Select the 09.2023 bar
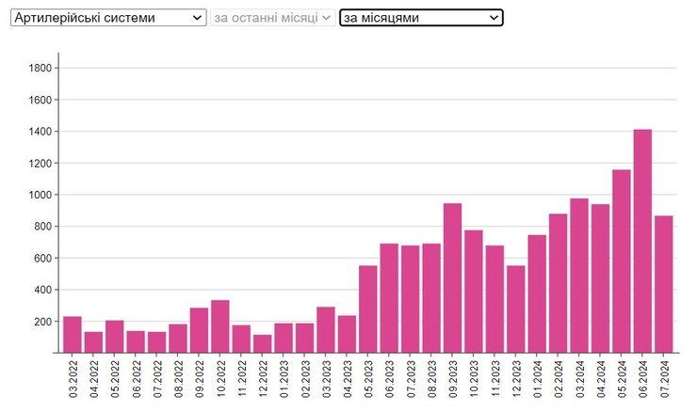This screenshot has height=411, width=697. (453, 278)
